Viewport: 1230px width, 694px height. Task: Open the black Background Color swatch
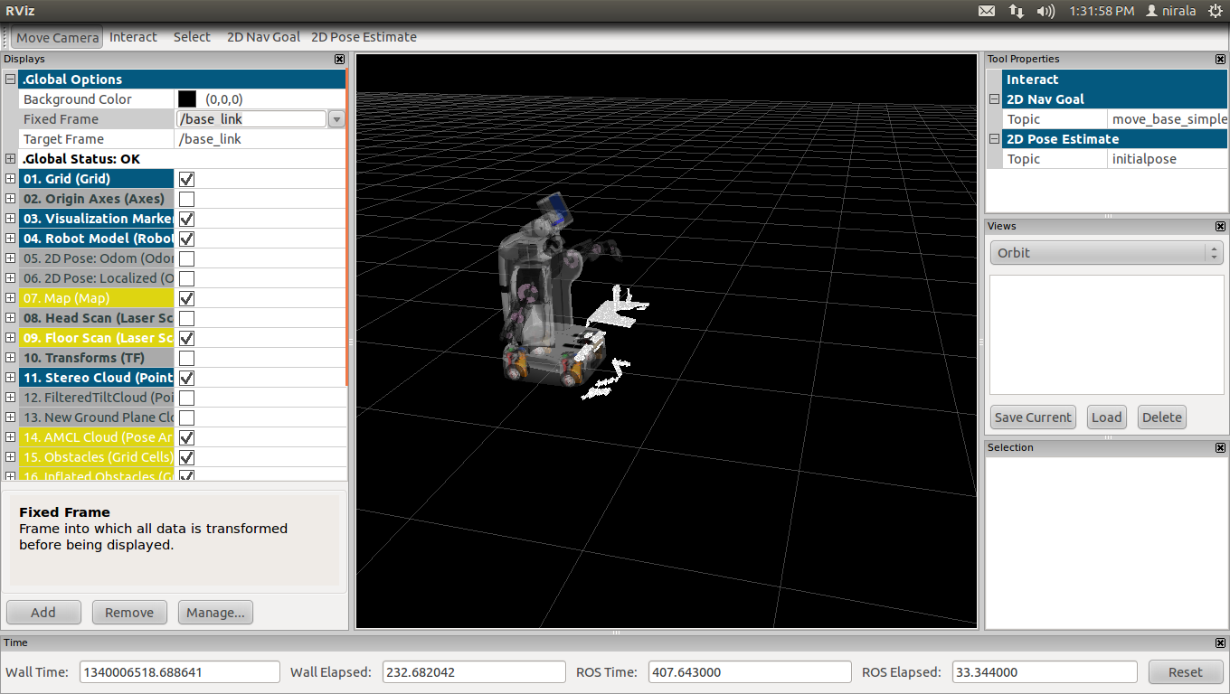coord(187,99)
